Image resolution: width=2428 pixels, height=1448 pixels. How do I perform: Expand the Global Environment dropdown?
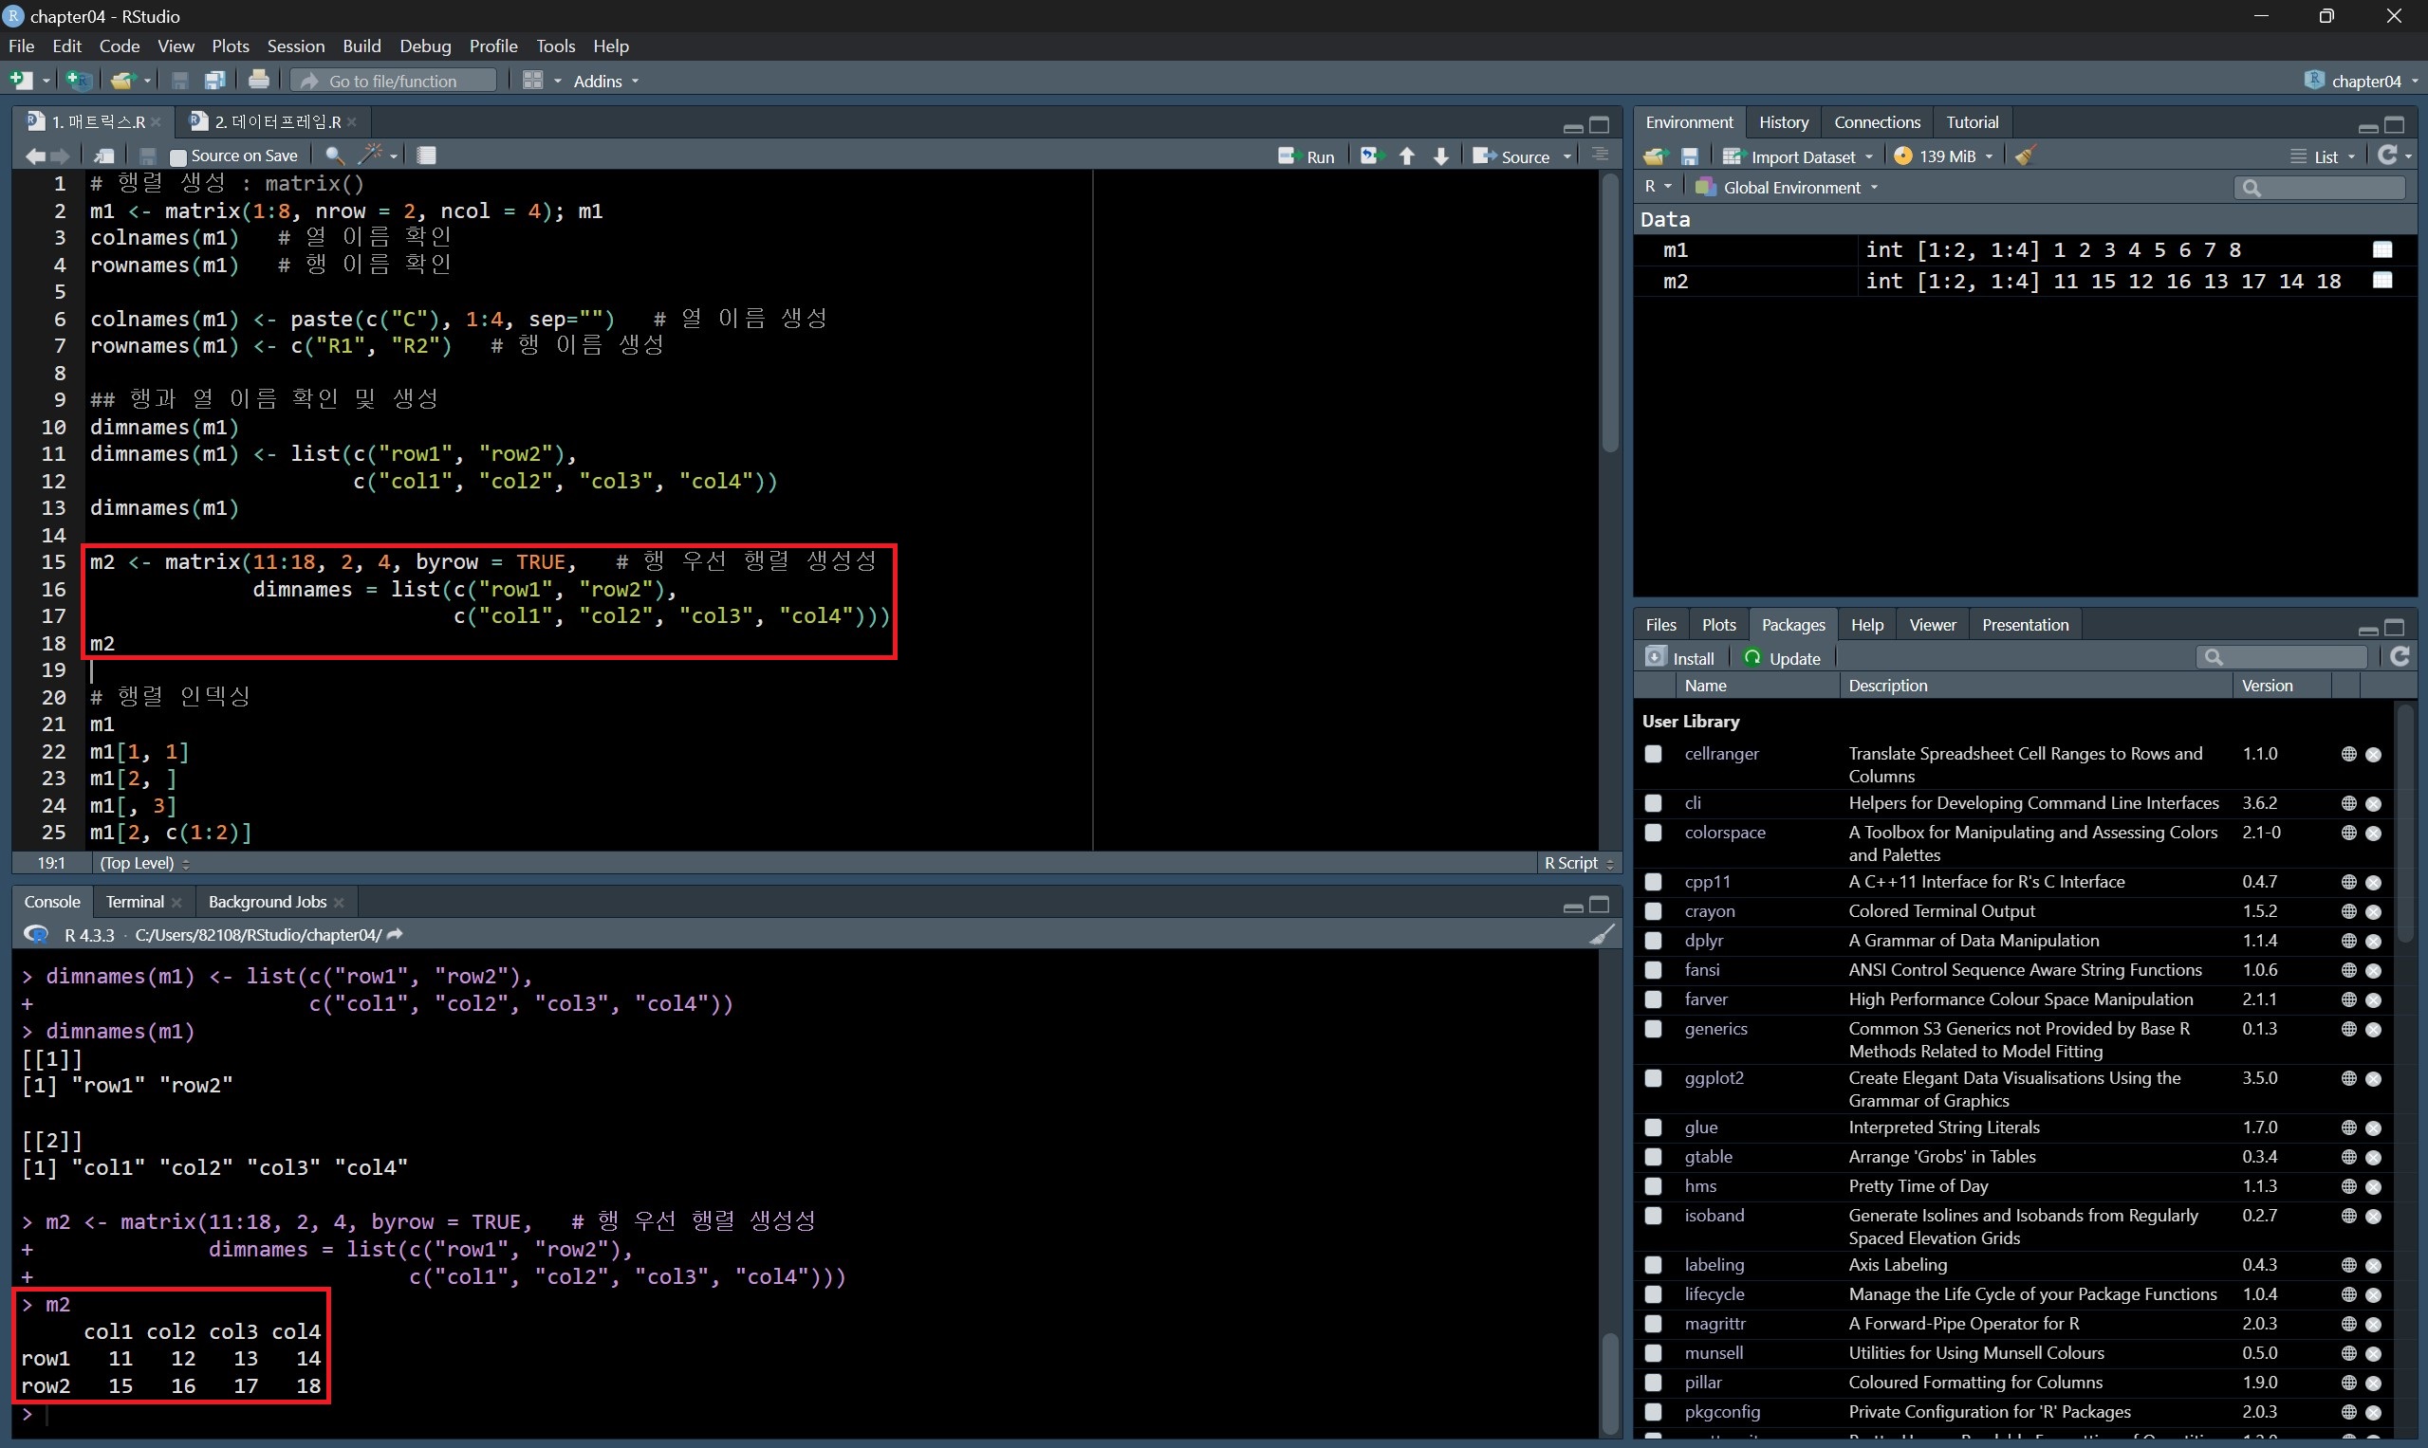[1789, 188]
